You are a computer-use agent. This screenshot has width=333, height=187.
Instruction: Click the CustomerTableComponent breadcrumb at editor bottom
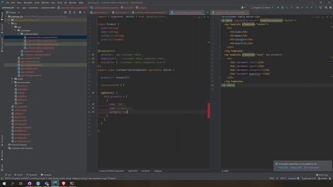pos(111,171)
